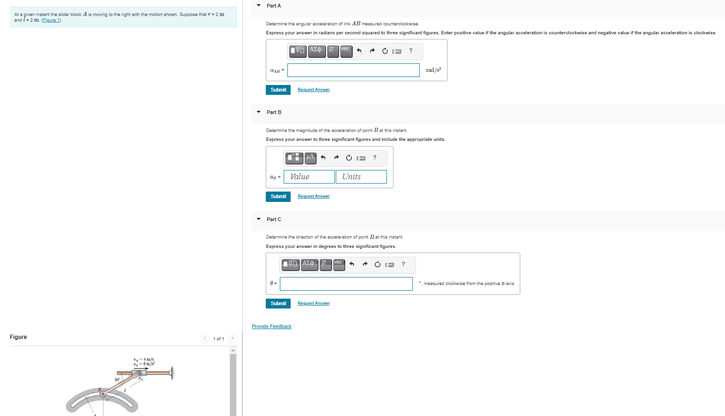Open the μA units palette in Part B
This screenshot has width=725, height=416.
pyautogui.click(x=310, y=158)
